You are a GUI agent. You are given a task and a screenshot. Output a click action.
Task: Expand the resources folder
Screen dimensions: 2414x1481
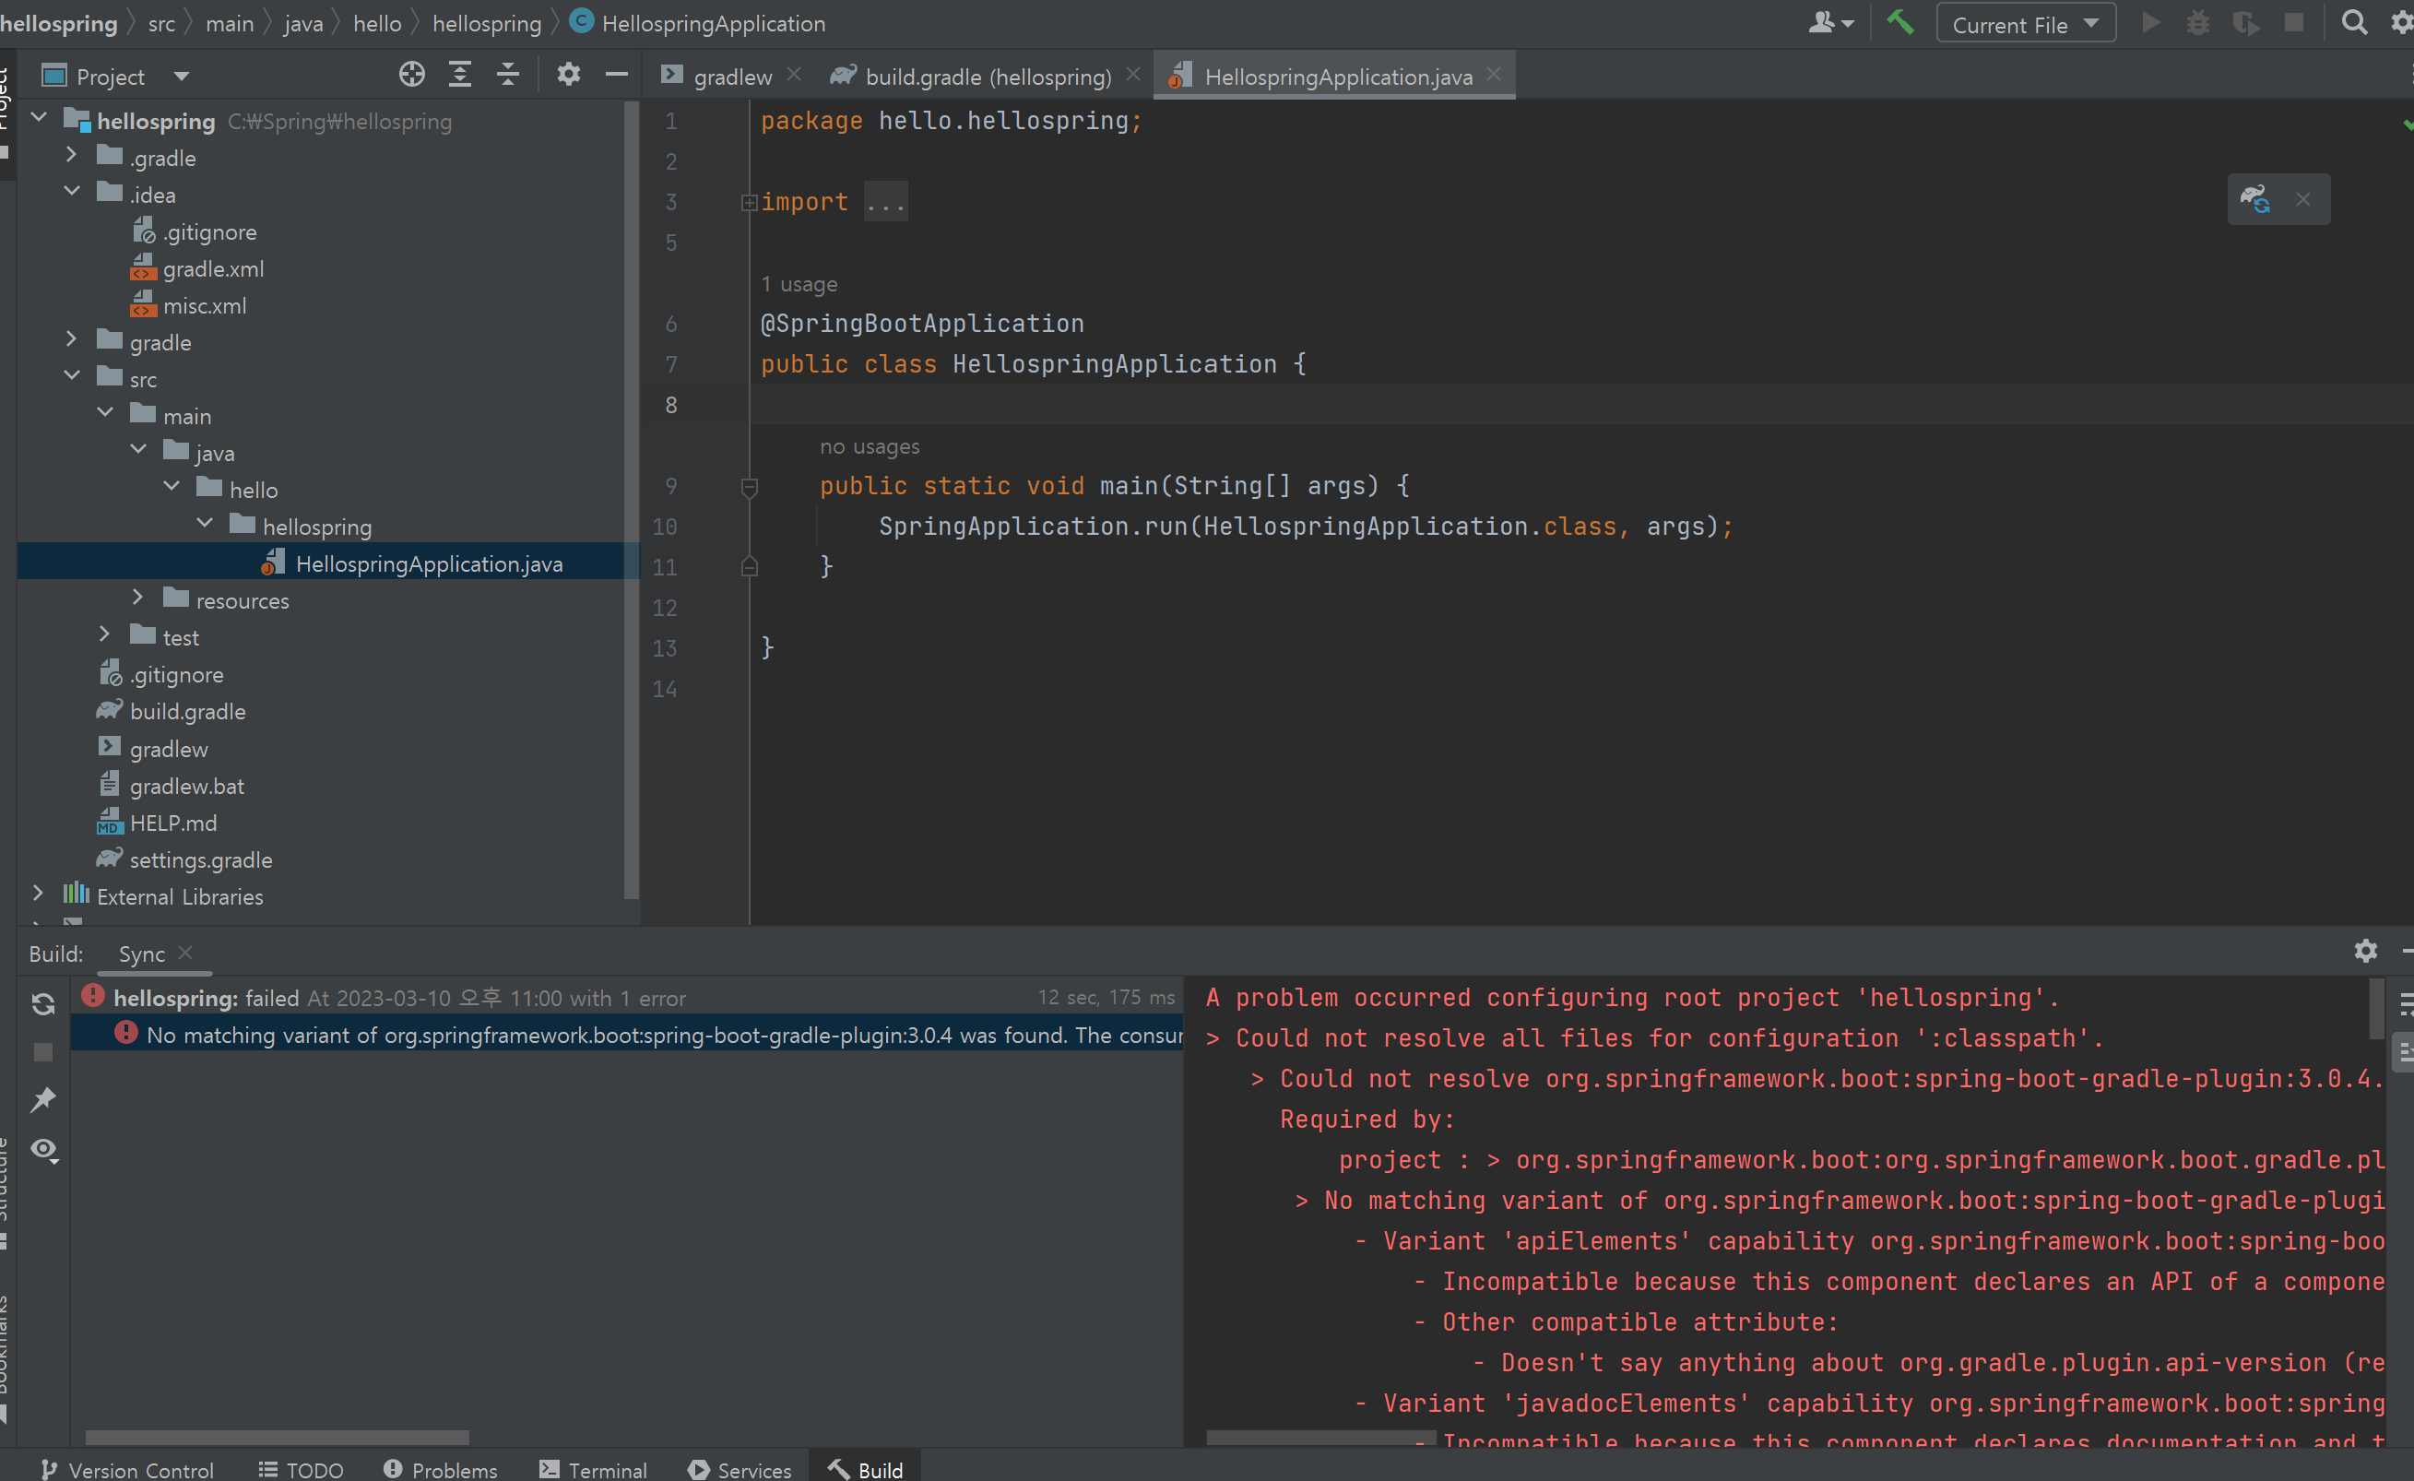coord(138,598)
